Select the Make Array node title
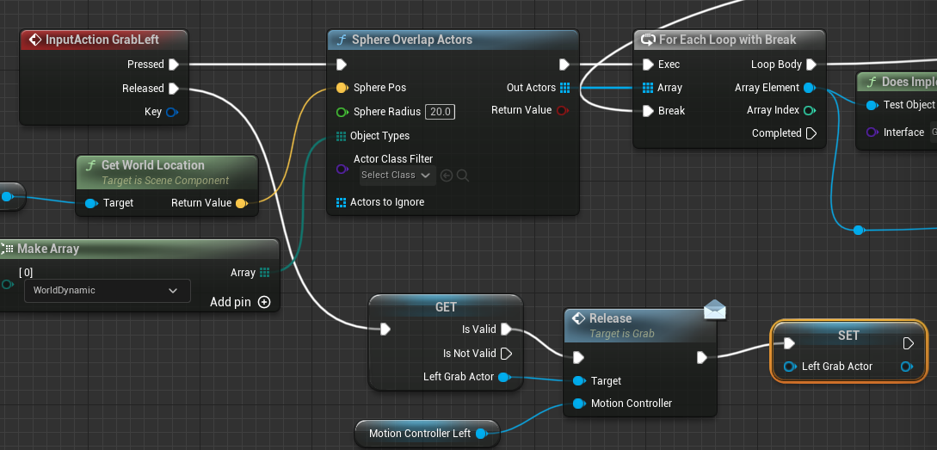Viewport: 937px width, 450px height. (48, 249)
